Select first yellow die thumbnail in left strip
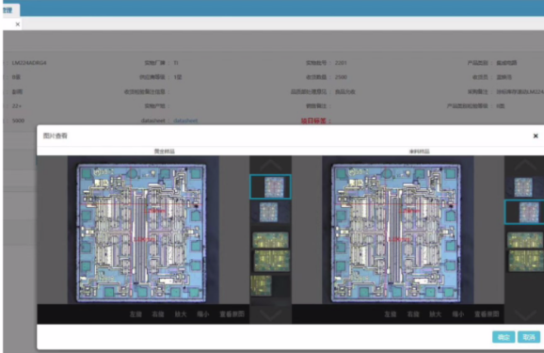The image size is (544, 353). click(271, 240)
